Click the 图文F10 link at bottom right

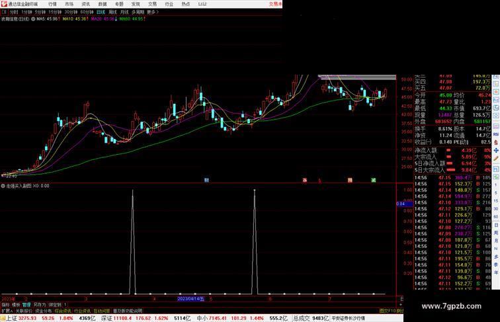[x=388, y=311]
